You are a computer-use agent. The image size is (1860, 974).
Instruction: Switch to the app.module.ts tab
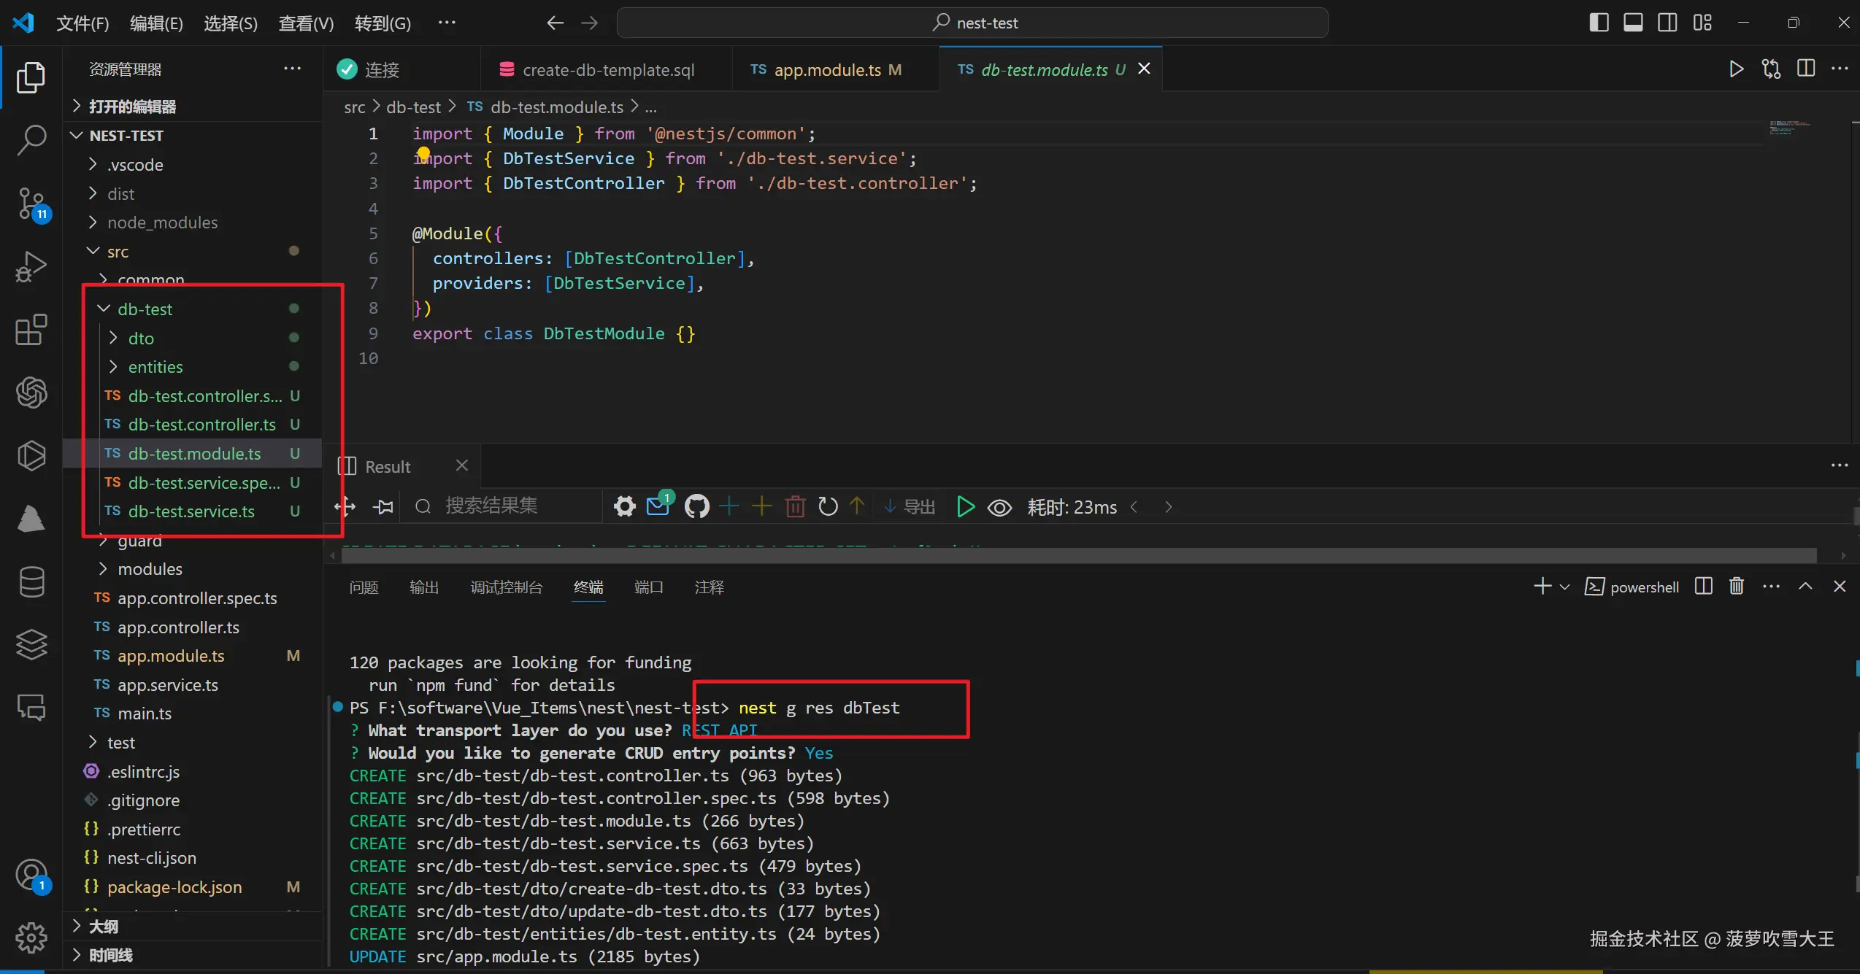click(828, 69)
